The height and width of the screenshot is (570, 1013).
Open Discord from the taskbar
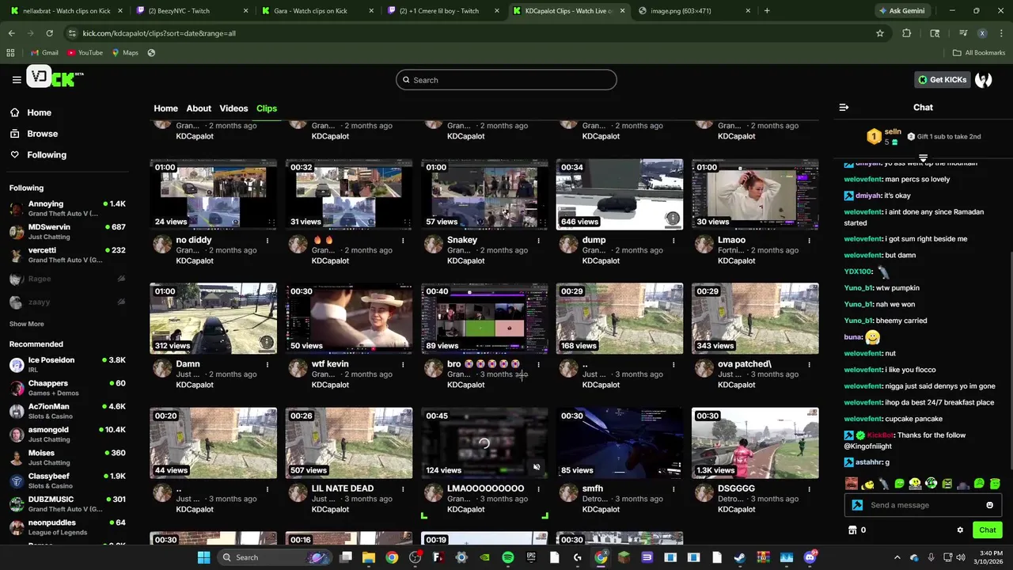coord(809,557)
